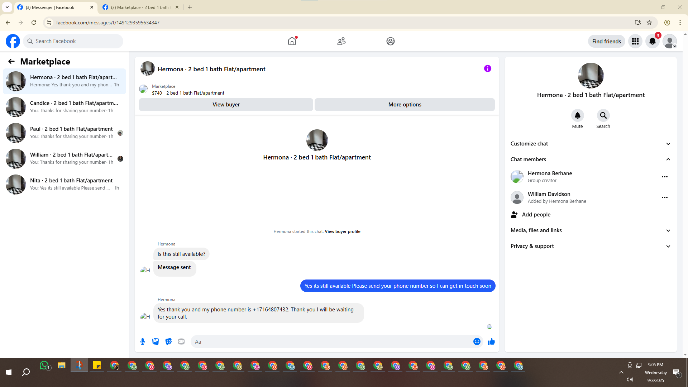Image resolution: width=688 pixels, height=387 pixels.
Task: Open the Paul conversation in the list
Action: coord(64,133)
